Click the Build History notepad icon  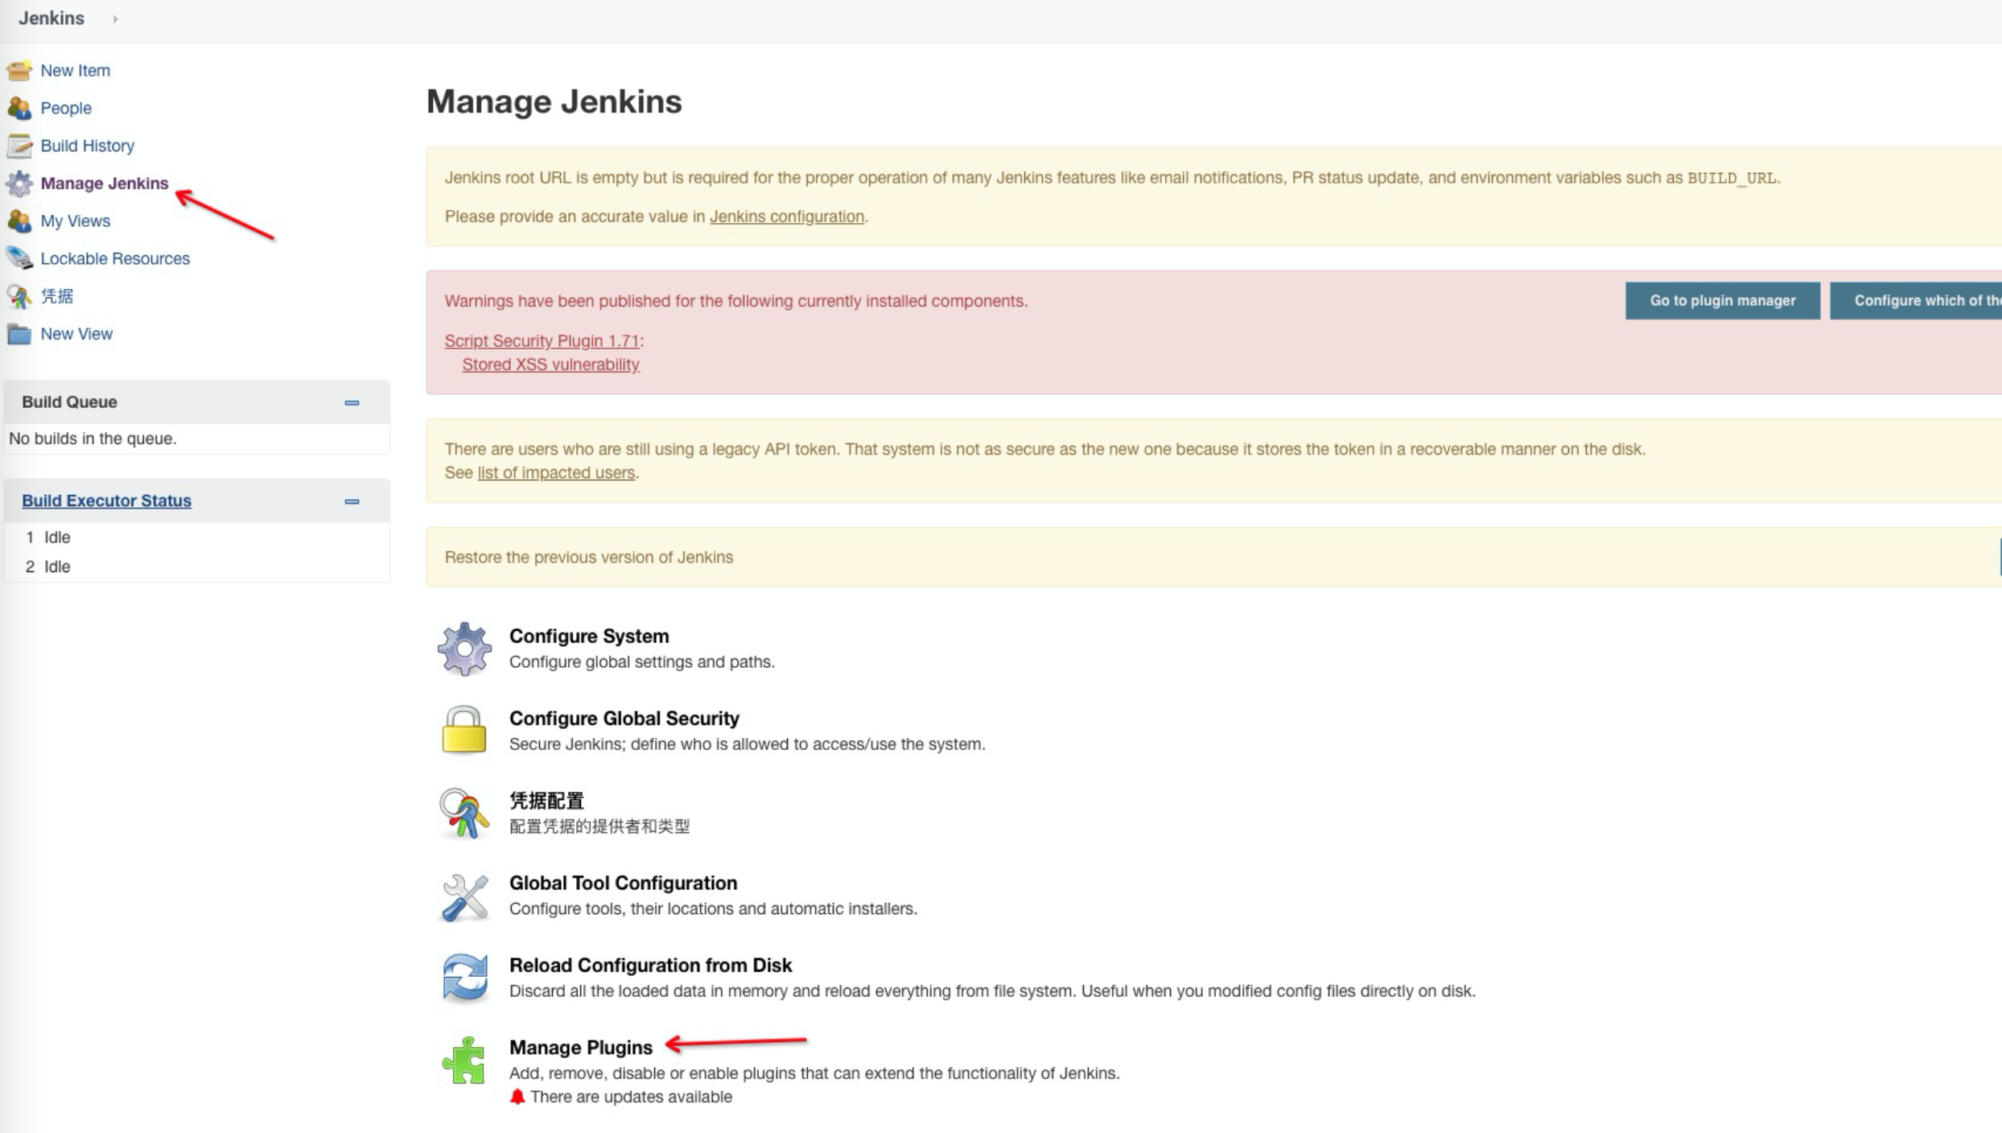(19, 146)
